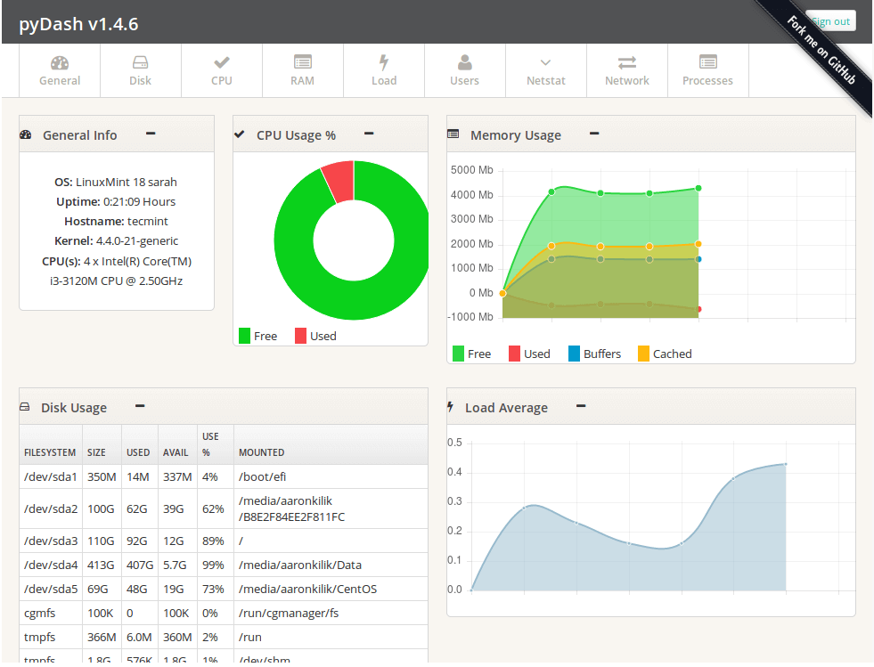The height and width of the screenshot is (667, 874).
Task: Click the Kernel: 4.4.0-21-generic line
Action: [116, 240]
